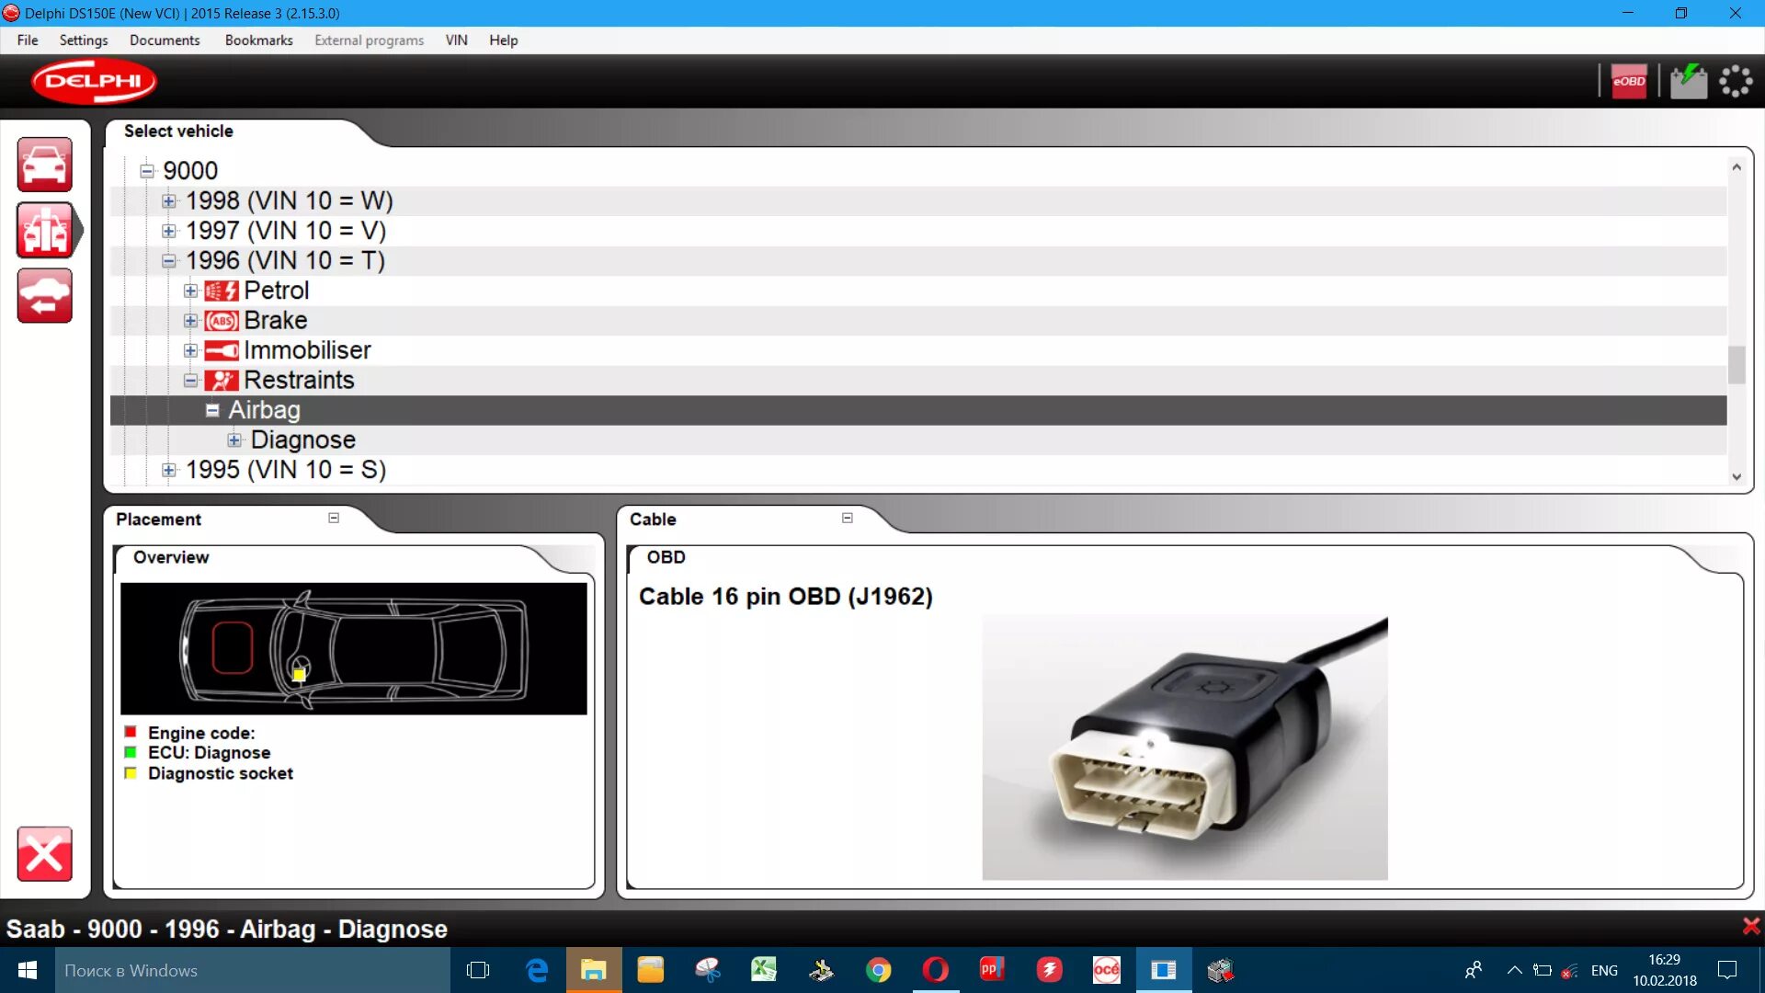Screen dimensions: 1765x993
Task: Click the green ECU: Diagnose legend swatch
Action: click(131, 752)
